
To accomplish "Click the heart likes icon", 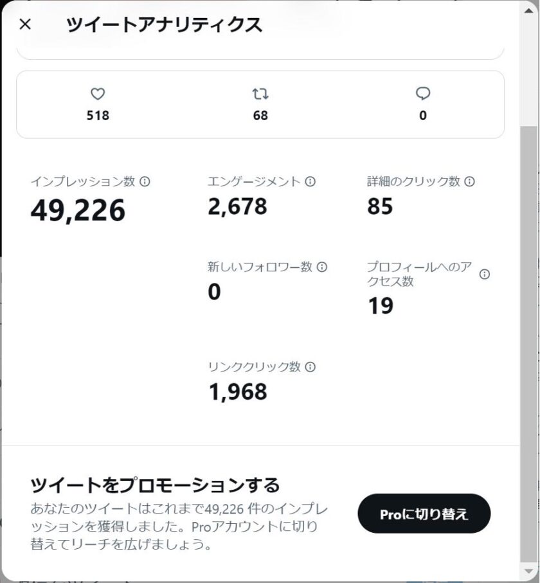I will click(x=98, y=94).
